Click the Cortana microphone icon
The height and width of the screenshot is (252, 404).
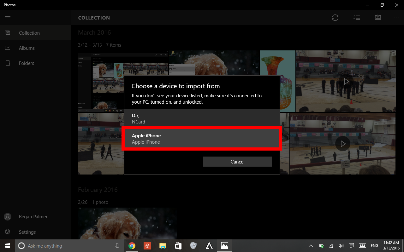(x=117, y=246)
